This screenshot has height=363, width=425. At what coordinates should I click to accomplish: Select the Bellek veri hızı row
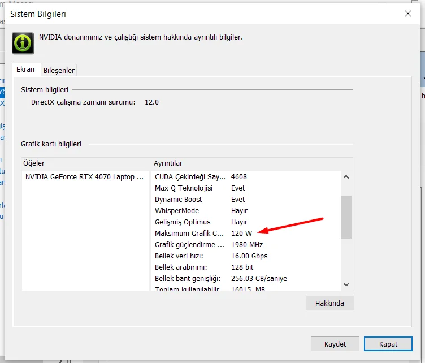point(246,256)
